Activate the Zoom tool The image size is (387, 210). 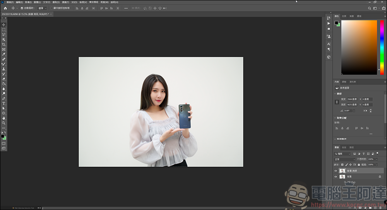(x=4, y=123)
